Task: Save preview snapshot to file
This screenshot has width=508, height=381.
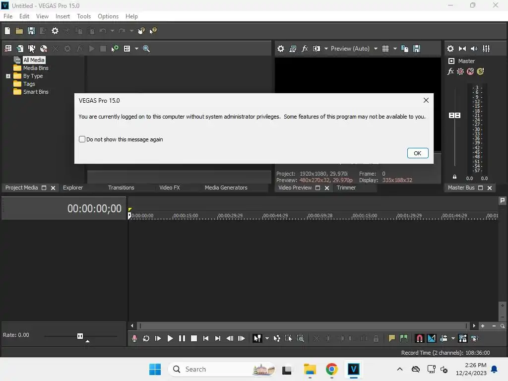Action: [x=417, y=49]
